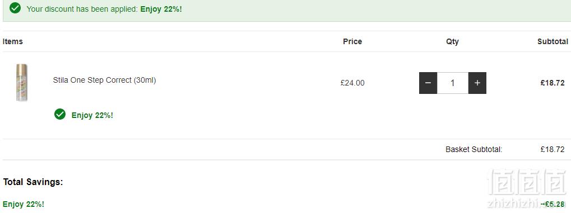571x213 pixels.
Task: Click the green 'Enjoy 22%!' savings line
Action: pos(24,204)
